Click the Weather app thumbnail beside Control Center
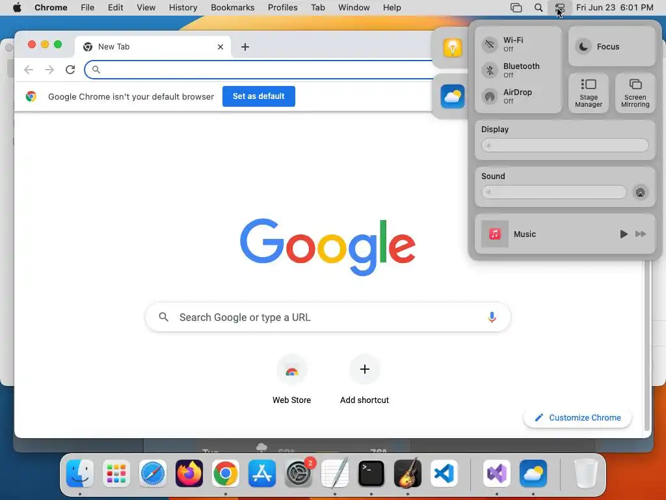The image size is (666, 500). [x=453, y=96]
